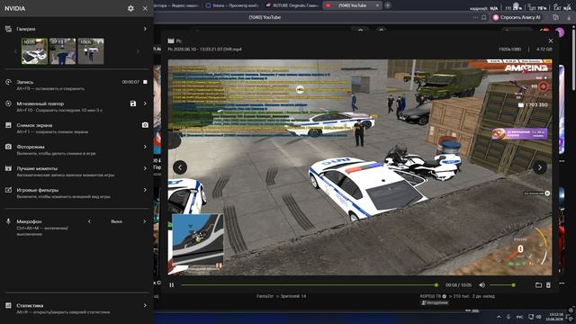Click the (1040) YouTube address bar title
This screenshot has width=576, height=324.
[265, 17]
